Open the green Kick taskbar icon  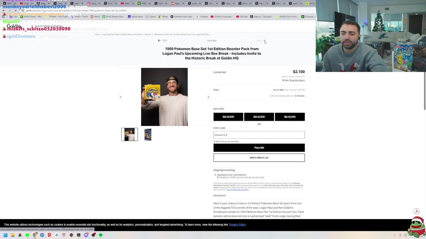coord(27,235)
